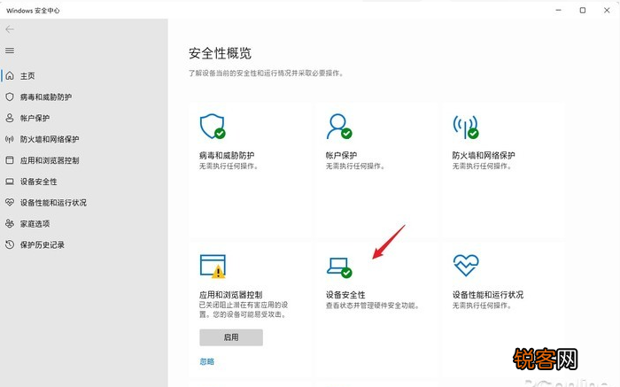Click the antenna icon beside 防火墙和网络保护 in sidebar
Screen dimensions: 620x387
click(10, 139)
